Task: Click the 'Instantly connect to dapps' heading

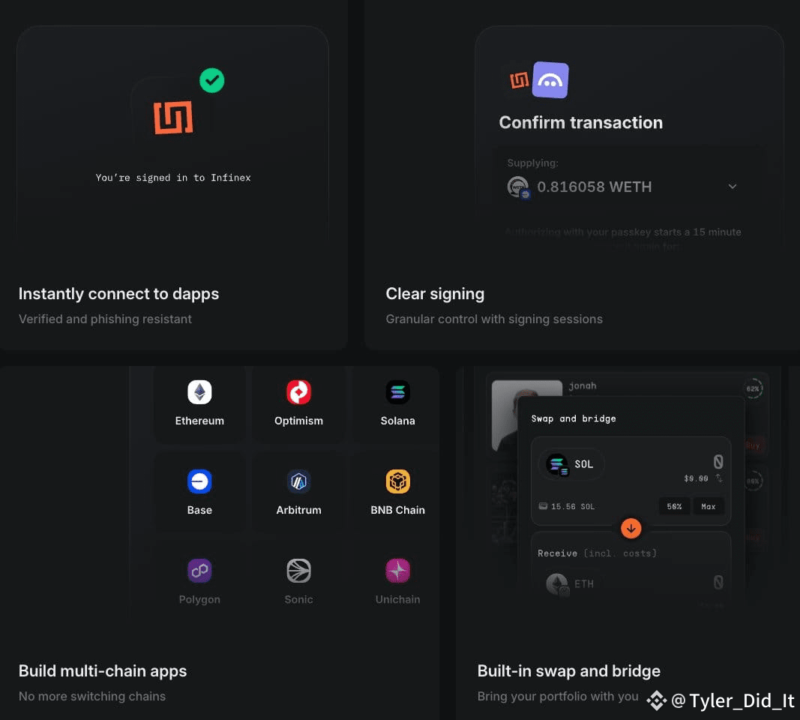Action: (119, 294)
